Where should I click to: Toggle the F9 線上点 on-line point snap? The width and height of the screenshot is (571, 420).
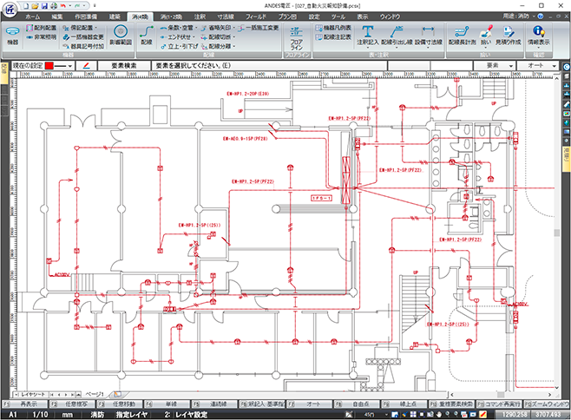pyautogui.click(x=404, y=404)
